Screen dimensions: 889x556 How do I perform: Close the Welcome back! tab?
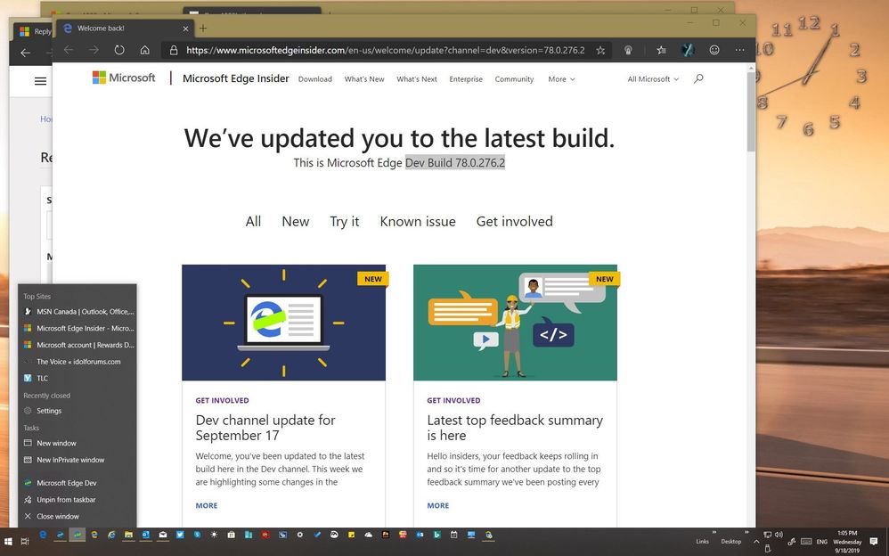coord(185,29)
